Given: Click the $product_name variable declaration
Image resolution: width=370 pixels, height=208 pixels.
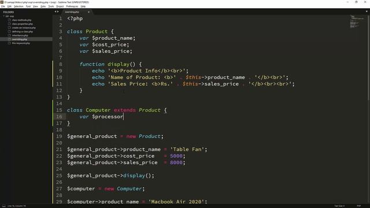Looking at the screenshot, I should [114, 38].
